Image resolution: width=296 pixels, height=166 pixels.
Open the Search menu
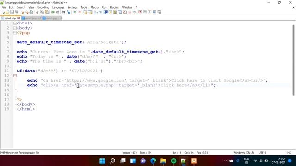pos(21,7)
